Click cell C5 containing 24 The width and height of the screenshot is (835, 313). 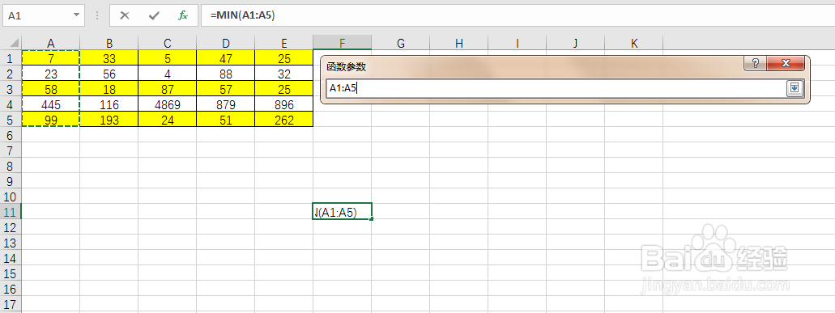pos(167,120)
